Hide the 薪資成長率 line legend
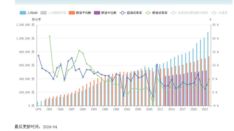 (x=156, y=13)
